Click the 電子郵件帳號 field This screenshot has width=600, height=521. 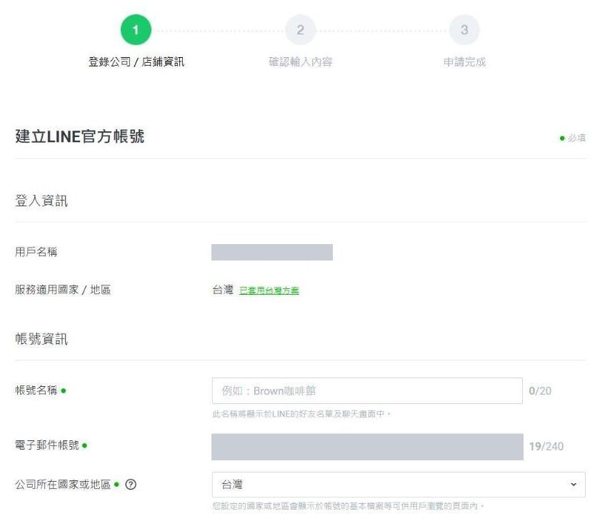tap(367, 447)
